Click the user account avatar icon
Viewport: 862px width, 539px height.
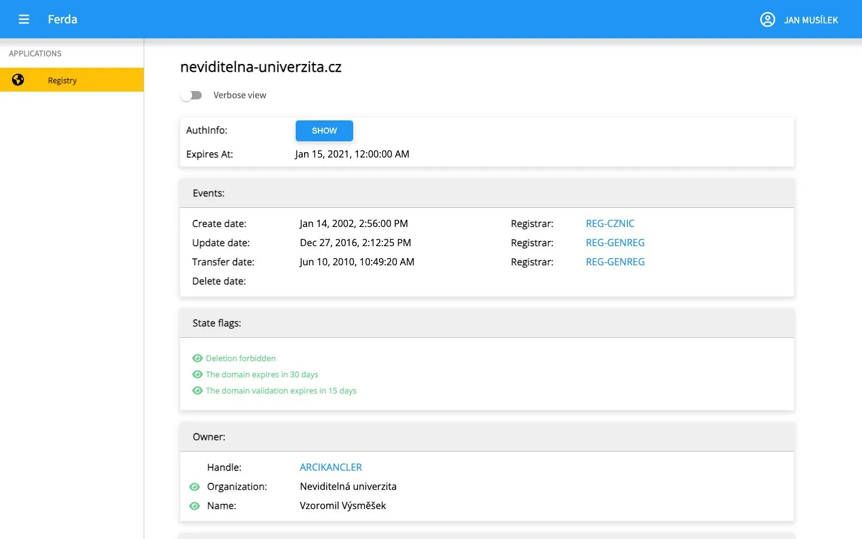[x=767, y=20]
